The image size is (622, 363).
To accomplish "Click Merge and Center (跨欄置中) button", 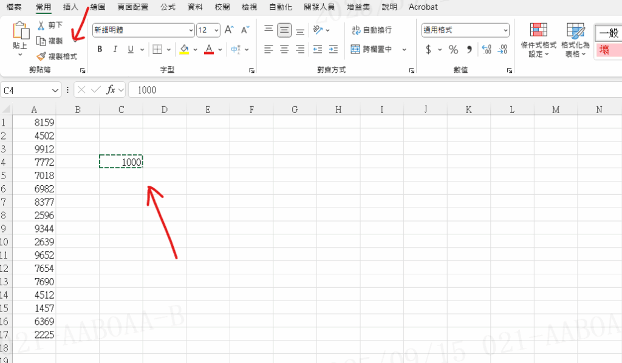I will (372, 49).
